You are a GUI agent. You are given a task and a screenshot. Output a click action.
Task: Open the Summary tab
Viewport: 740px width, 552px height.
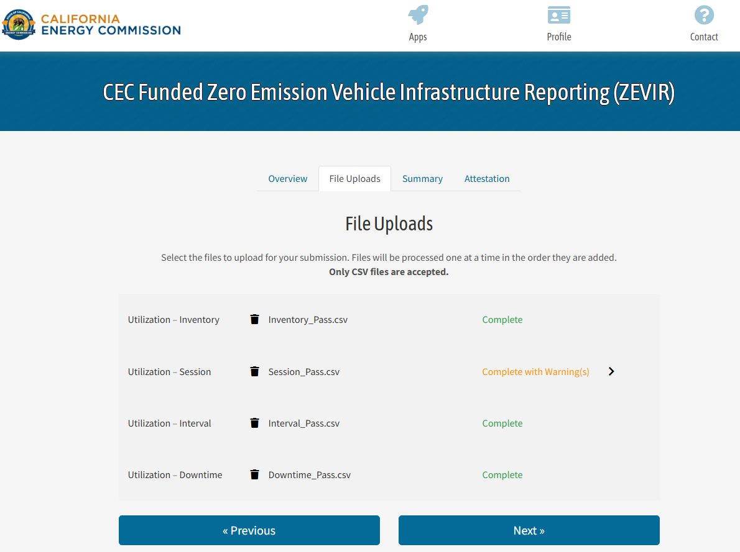pyautogui.click(x=422, y=178)
